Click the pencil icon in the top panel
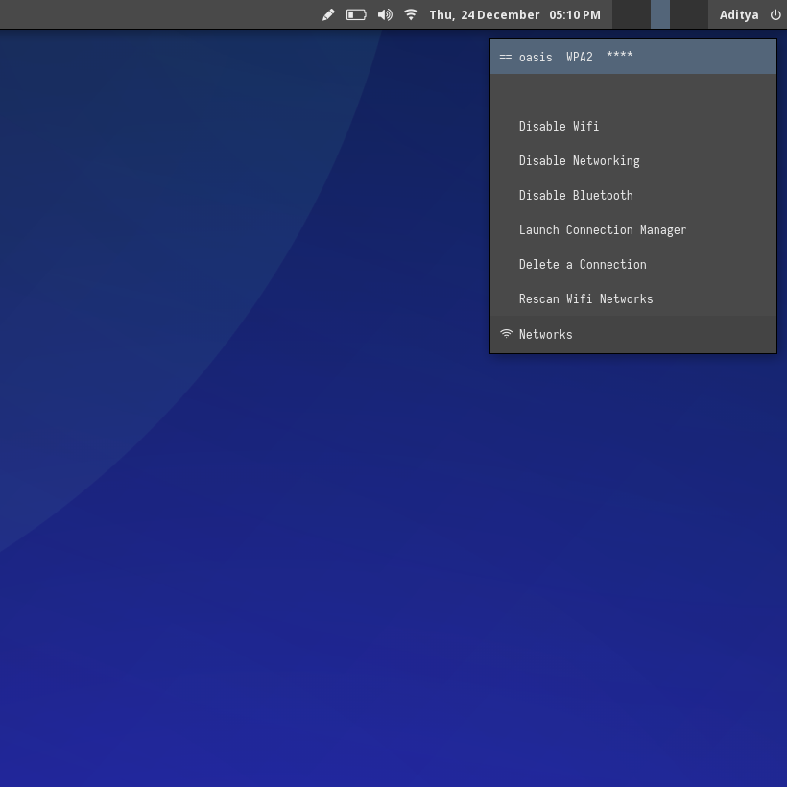 point(328,14)
